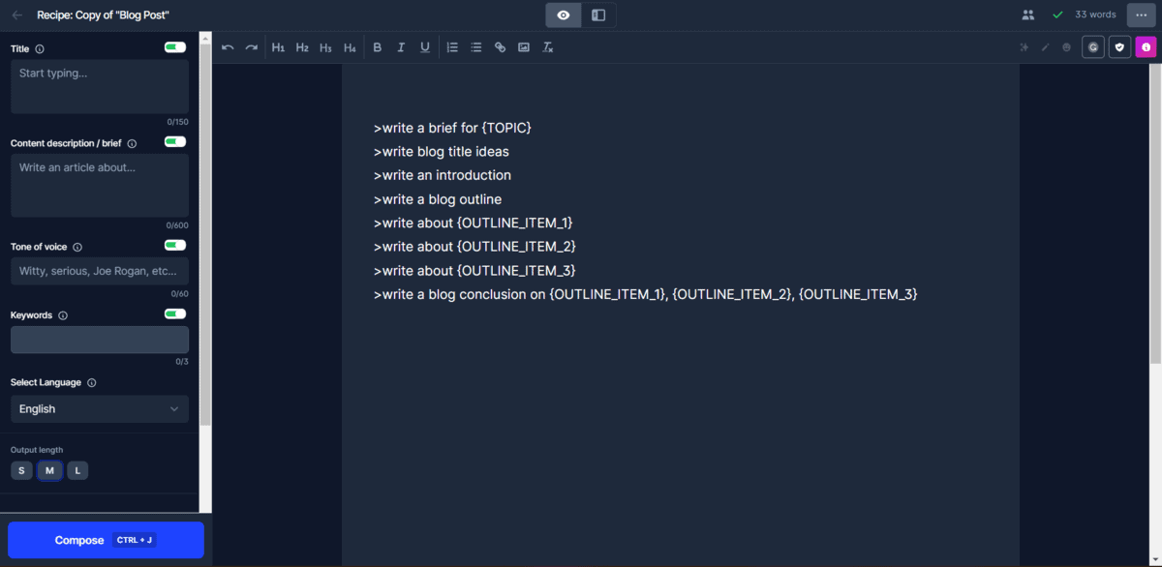Click into the Keywords input field
The height and width of the screenshot is (567, 1162).
click(x=100, y=340)
